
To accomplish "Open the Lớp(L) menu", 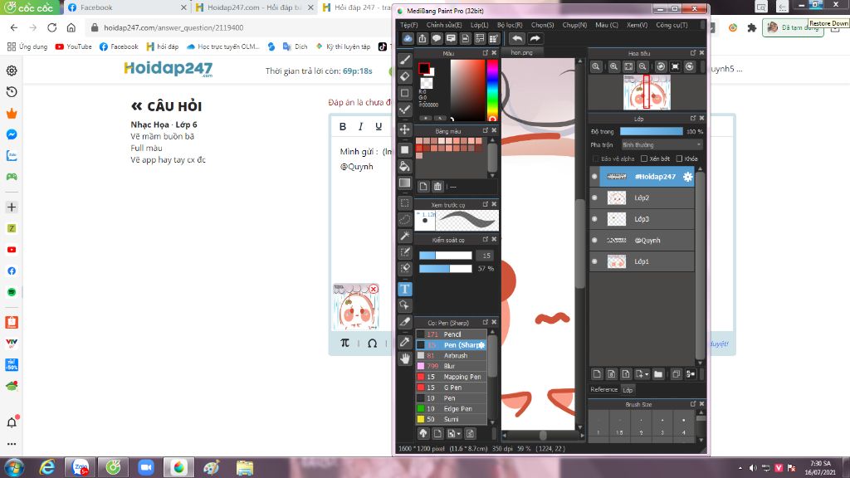I will pyautogui.click(x=479, y=25).
